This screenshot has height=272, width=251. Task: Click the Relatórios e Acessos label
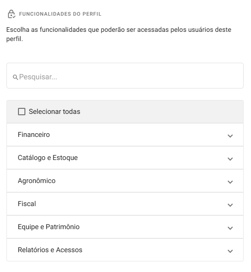pos(50,250)
